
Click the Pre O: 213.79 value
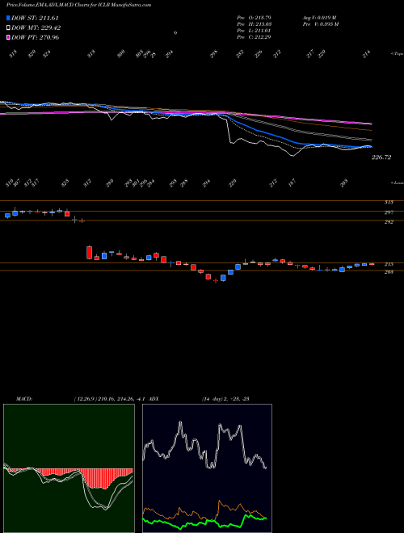point(254,18)
